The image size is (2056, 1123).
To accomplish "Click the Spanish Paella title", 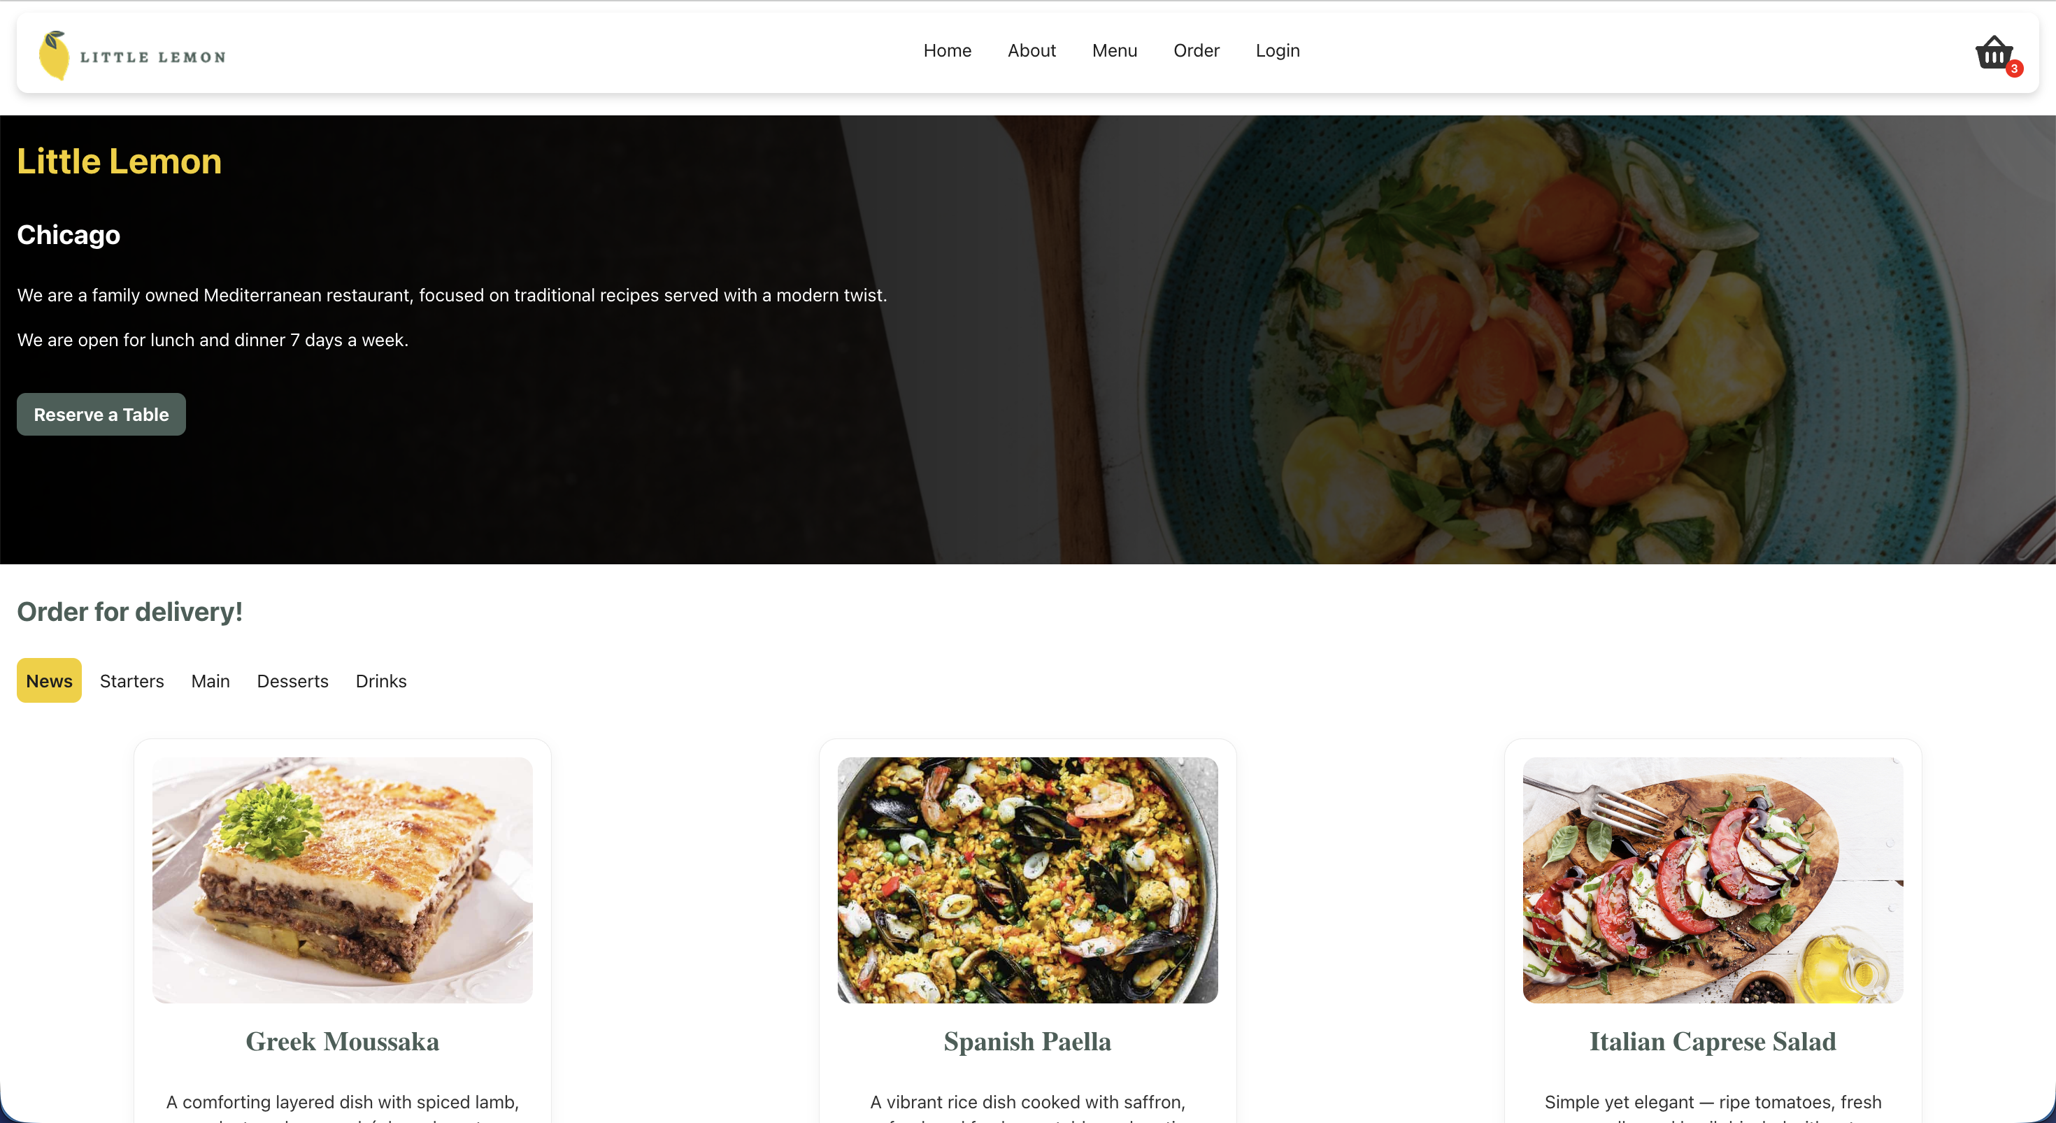I will coord(1028,1042).
